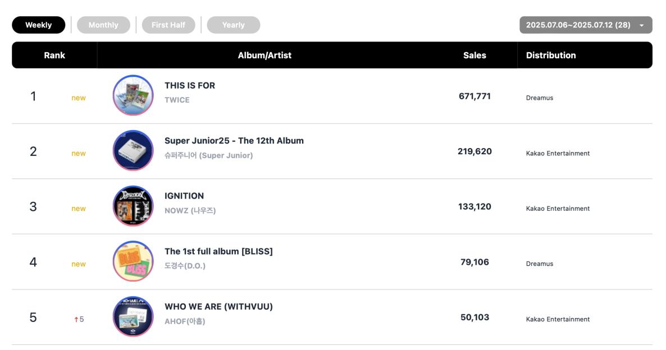Click the Rank column header
This screenshot has height=350, width=666.
[x=54, y=55]
